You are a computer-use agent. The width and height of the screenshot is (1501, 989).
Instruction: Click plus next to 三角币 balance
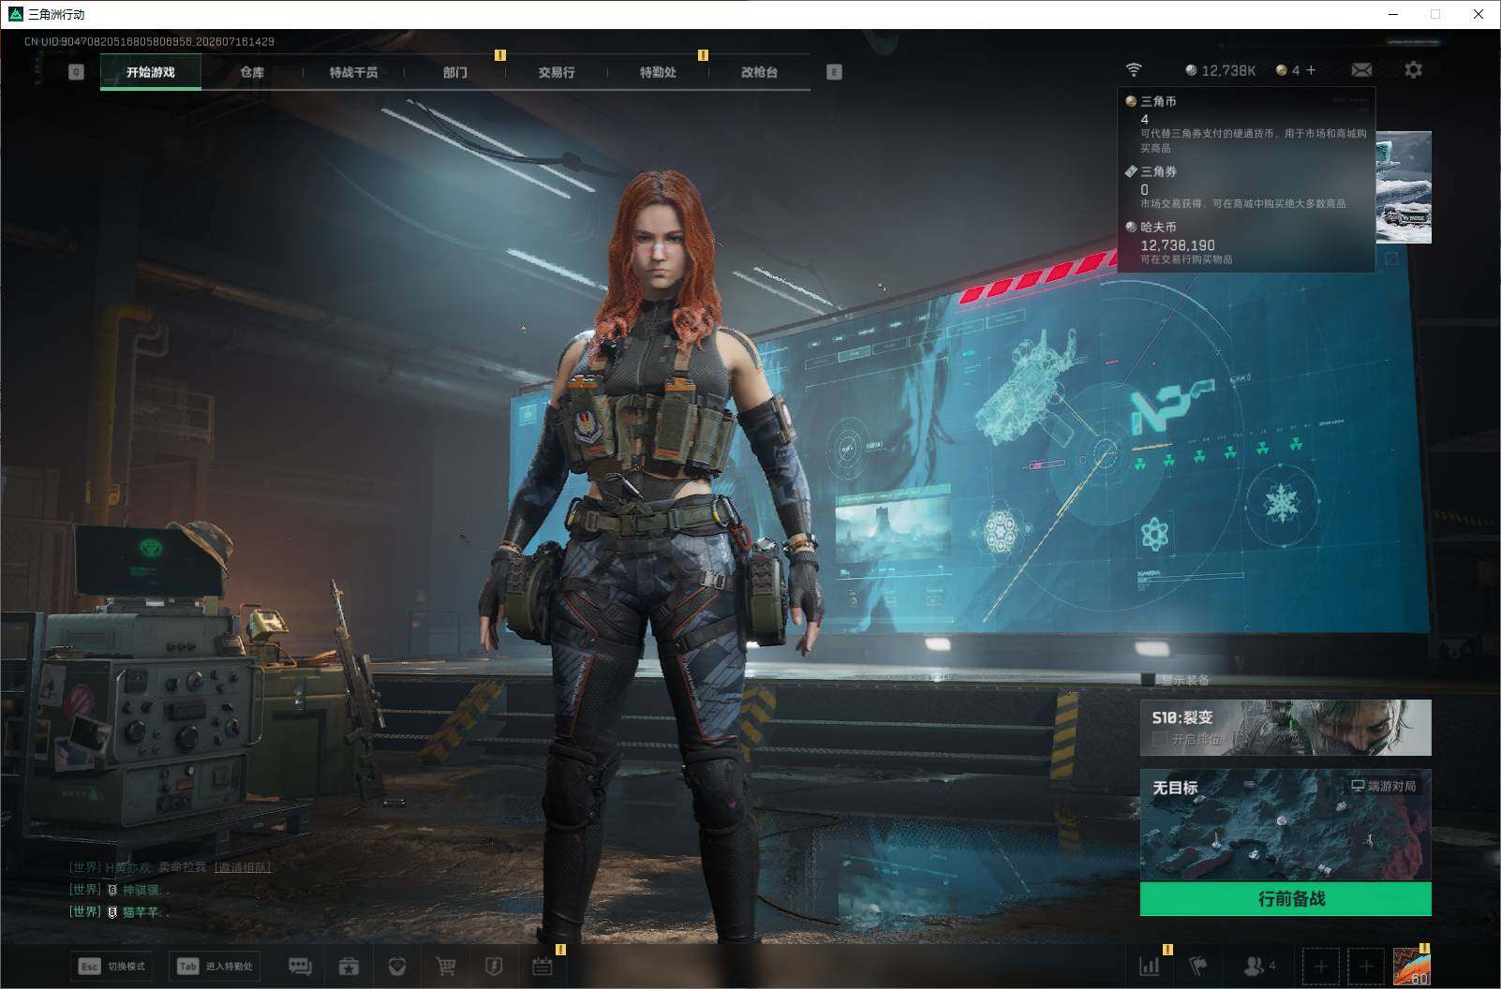click(x=1311, y=70)
